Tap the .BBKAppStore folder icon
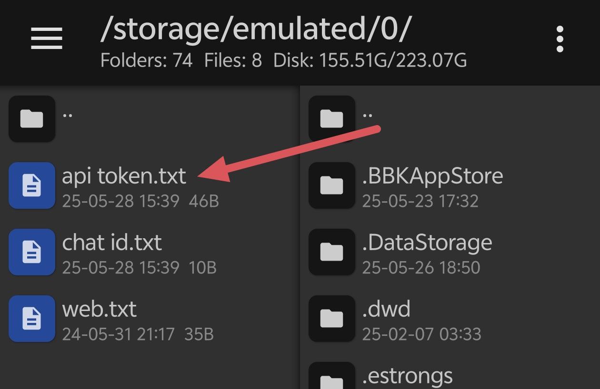The height and width of the screenshot is (389, 600). pos(332,185)
